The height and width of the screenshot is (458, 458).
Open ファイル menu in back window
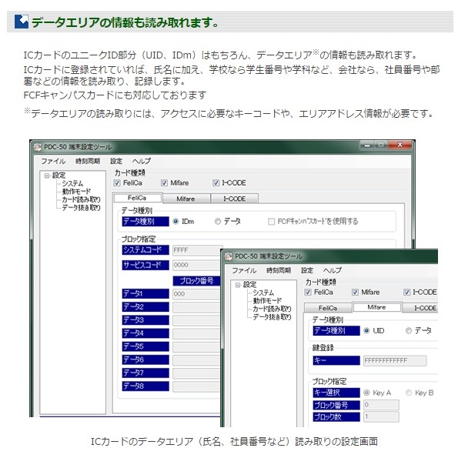tap(53, 161)
